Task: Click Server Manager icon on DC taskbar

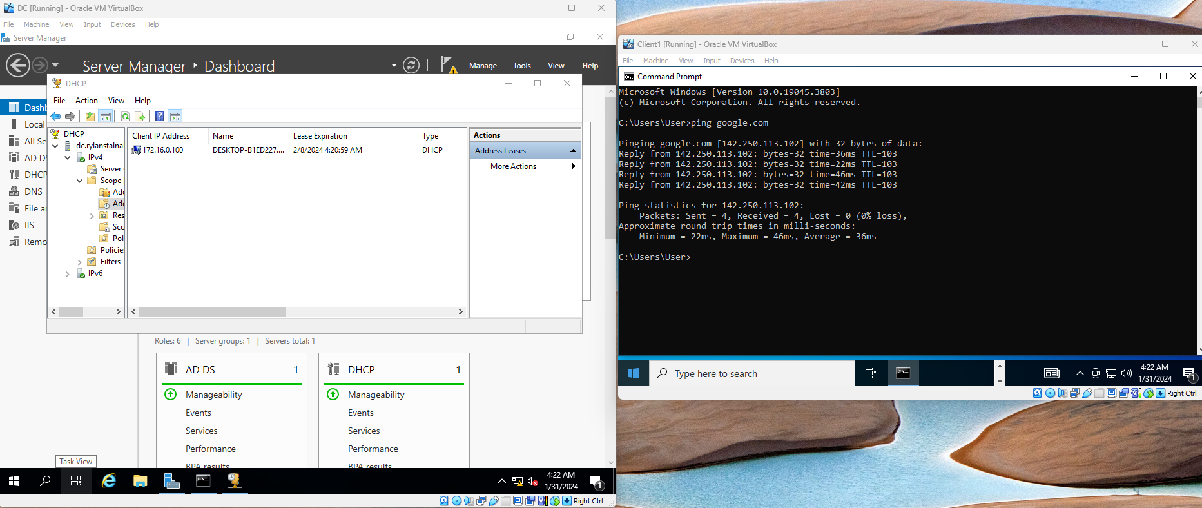Action: tap(171, 481)
